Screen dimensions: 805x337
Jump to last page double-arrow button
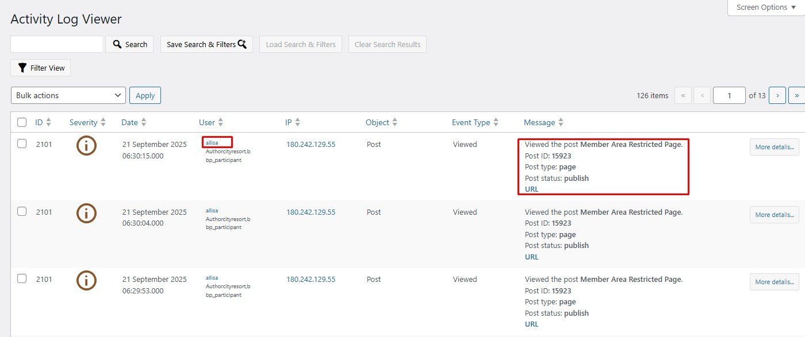coord(796,95)
